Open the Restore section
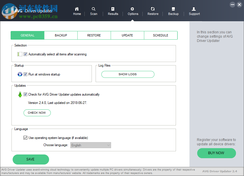This screenshot has width=244, height=176. pyautogui.click(x=153, y=11)
